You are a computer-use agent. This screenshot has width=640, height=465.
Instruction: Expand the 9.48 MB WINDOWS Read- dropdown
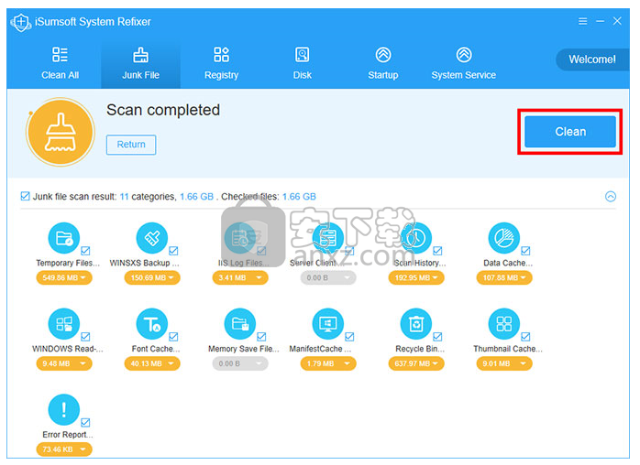click(x=64, y=363)
